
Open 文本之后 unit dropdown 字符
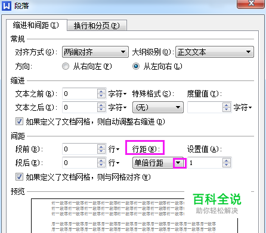pos(117,108)
